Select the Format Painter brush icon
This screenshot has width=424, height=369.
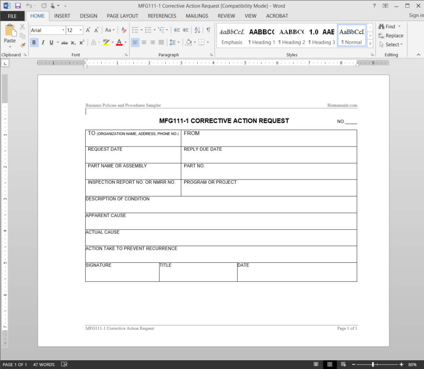22,45
